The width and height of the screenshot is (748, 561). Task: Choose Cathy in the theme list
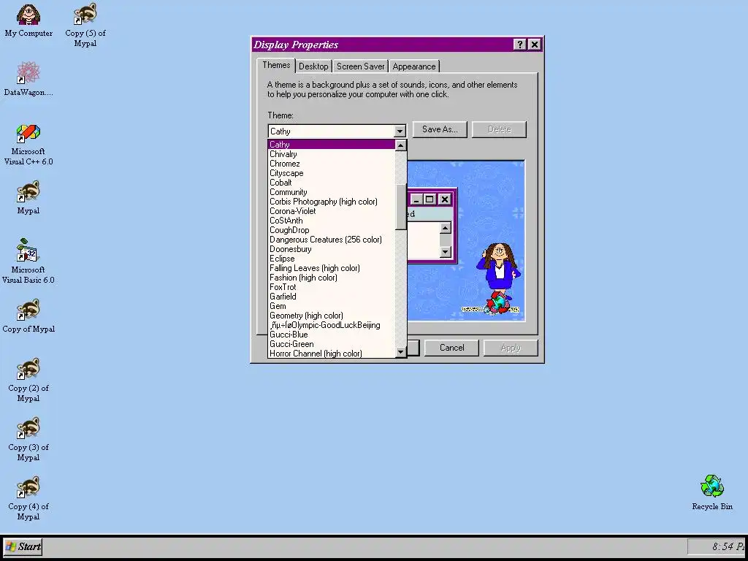[332, 145]
